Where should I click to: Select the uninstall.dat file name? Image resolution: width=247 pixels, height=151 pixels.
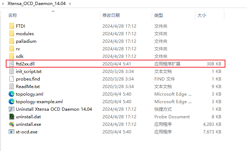point(28,117)
